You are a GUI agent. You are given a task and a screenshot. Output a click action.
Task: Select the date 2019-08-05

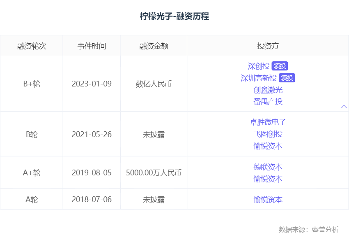92,173
